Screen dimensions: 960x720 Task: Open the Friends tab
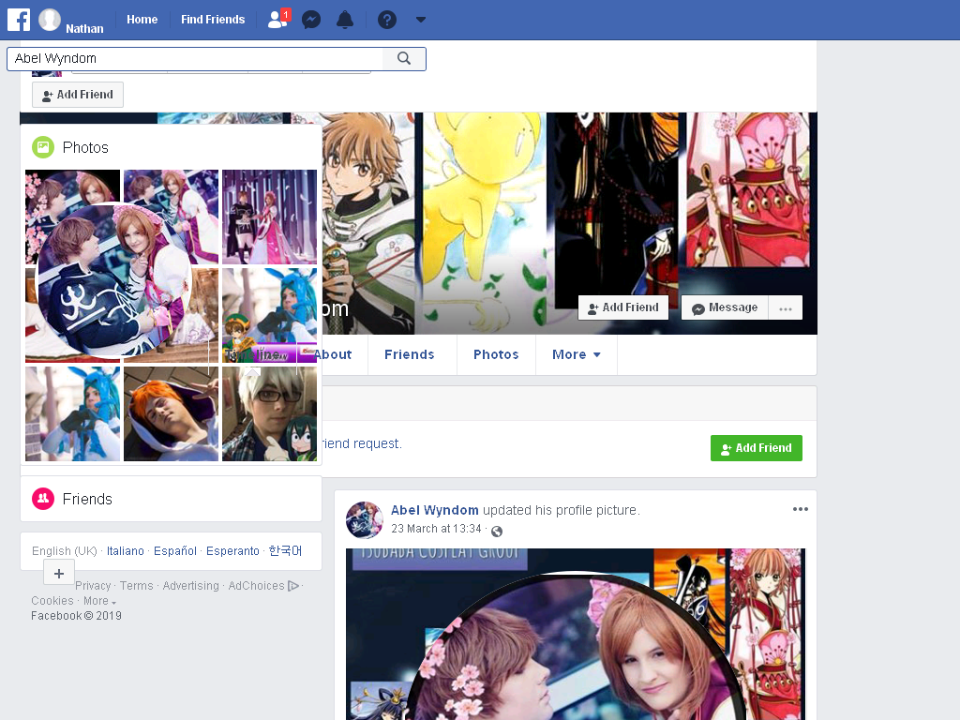[x=410, y=354]
